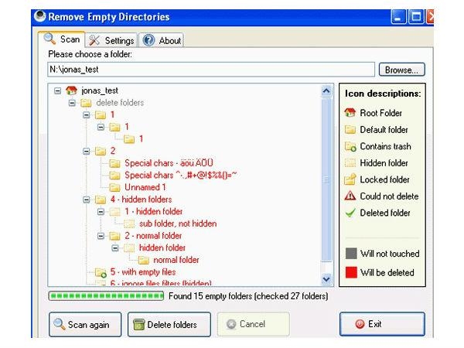Click the magnifier icon on Scan again
The width and height of the screenshot is (464, 348).
coord(60,324)
